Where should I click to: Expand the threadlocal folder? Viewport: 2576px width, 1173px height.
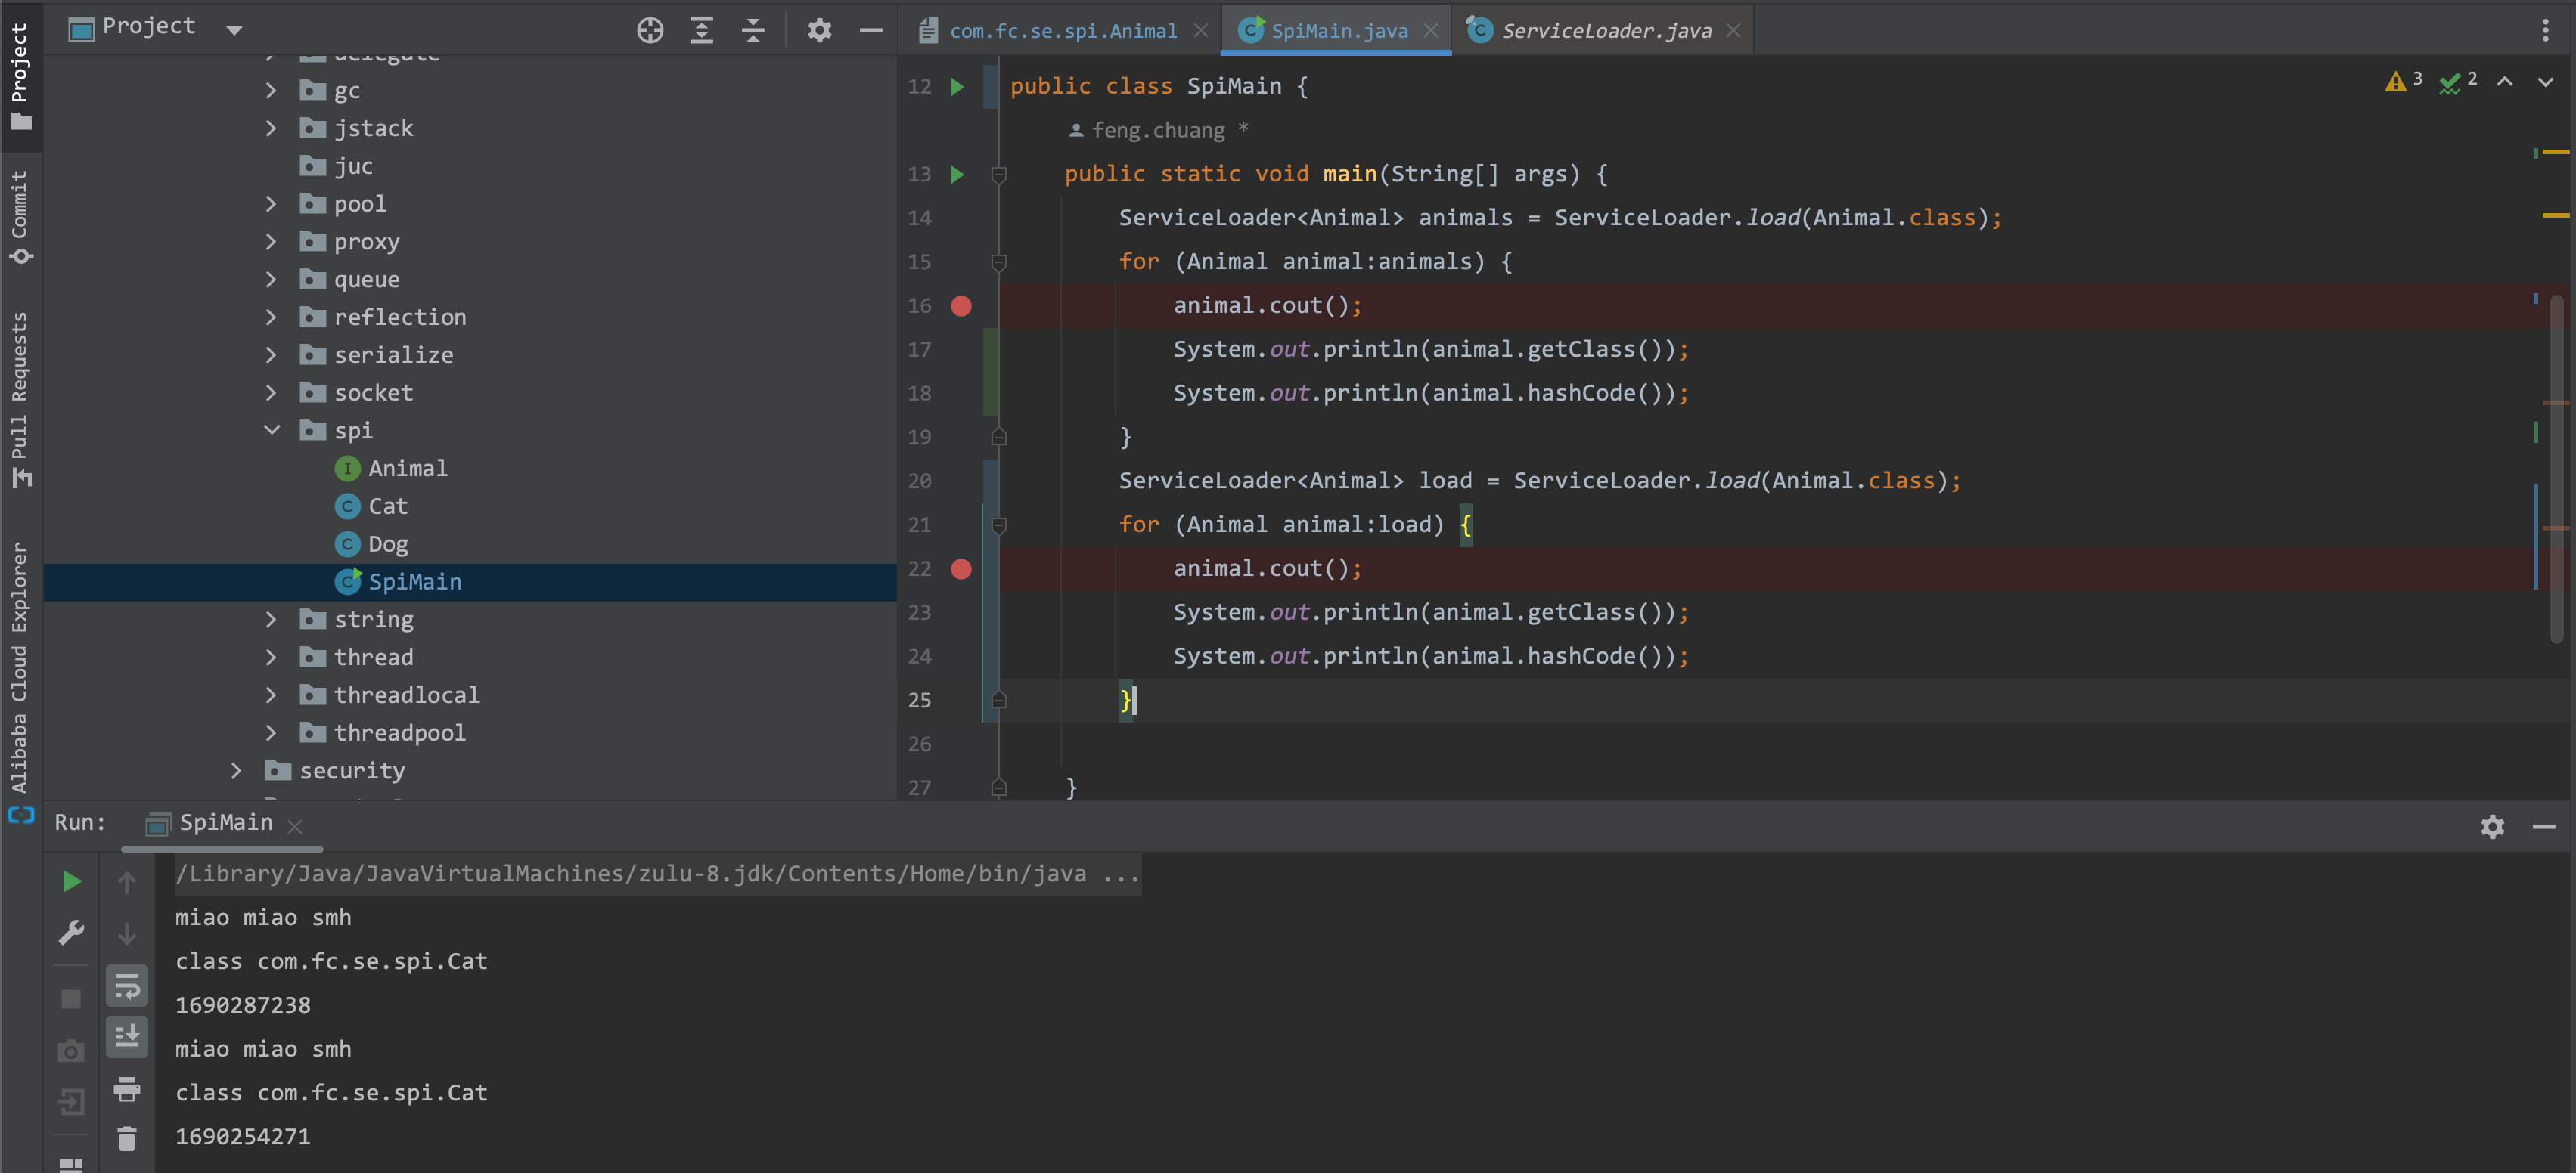point(271,695)
